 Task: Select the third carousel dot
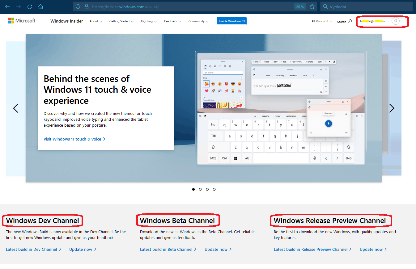(207, 189)
